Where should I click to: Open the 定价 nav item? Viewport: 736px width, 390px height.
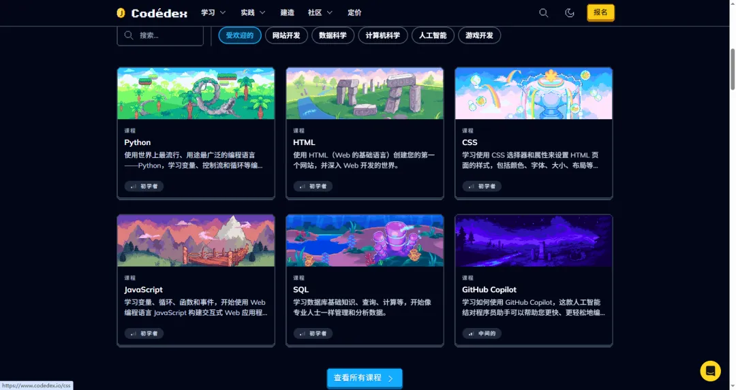pyautogui.click(x=354, y=13)
